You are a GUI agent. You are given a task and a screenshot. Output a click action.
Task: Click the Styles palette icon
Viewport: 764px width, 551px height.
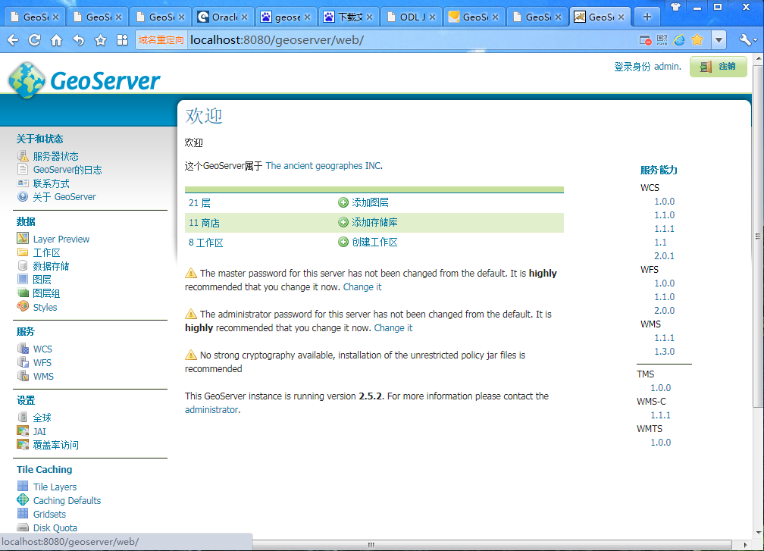coord(23,306)
